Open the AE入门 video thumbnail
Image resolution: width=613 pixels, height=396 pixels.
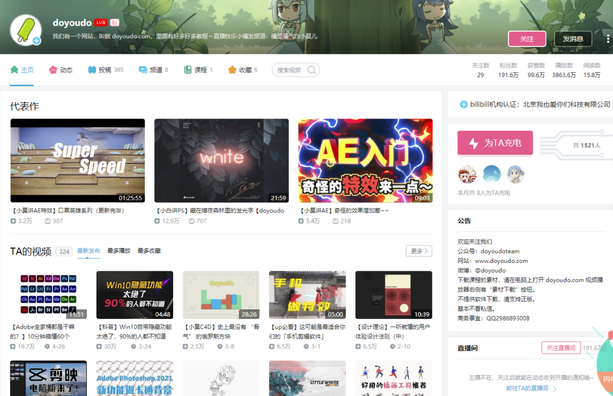(x=366, y=161)
